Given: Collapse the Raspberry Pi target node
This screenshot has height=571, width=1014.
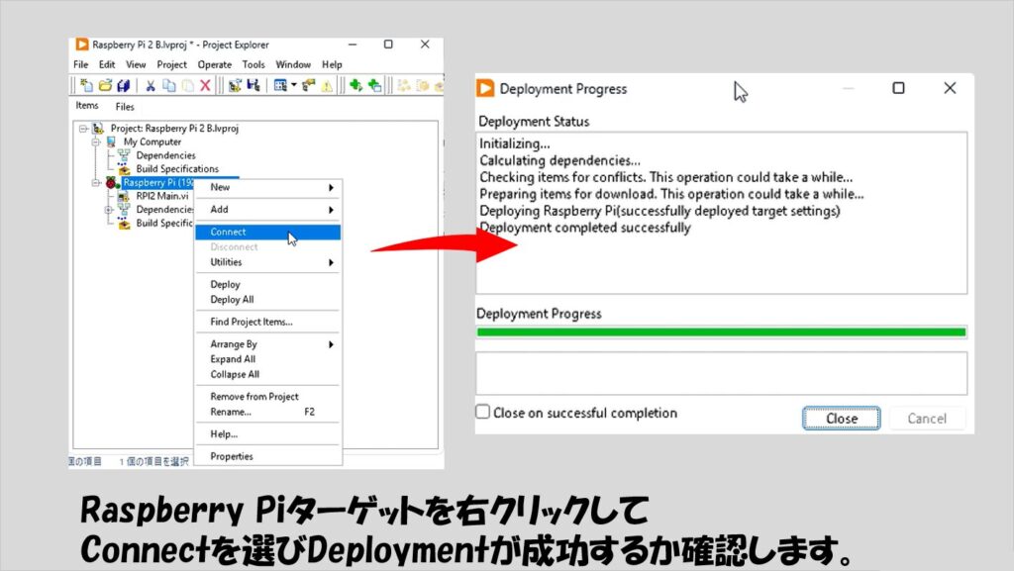Looking at the screenshot, I should click(x=96, y=183).
